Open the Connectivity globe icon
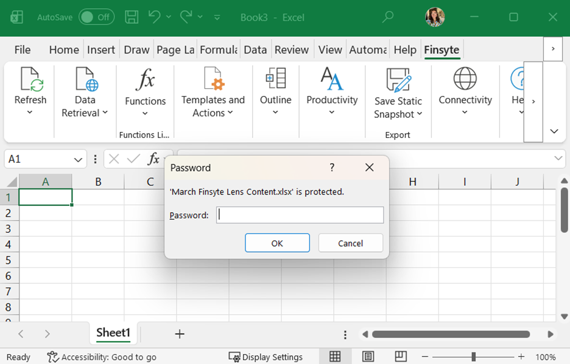This screenshot has width=570, height=364. click(x=465, y=79)
